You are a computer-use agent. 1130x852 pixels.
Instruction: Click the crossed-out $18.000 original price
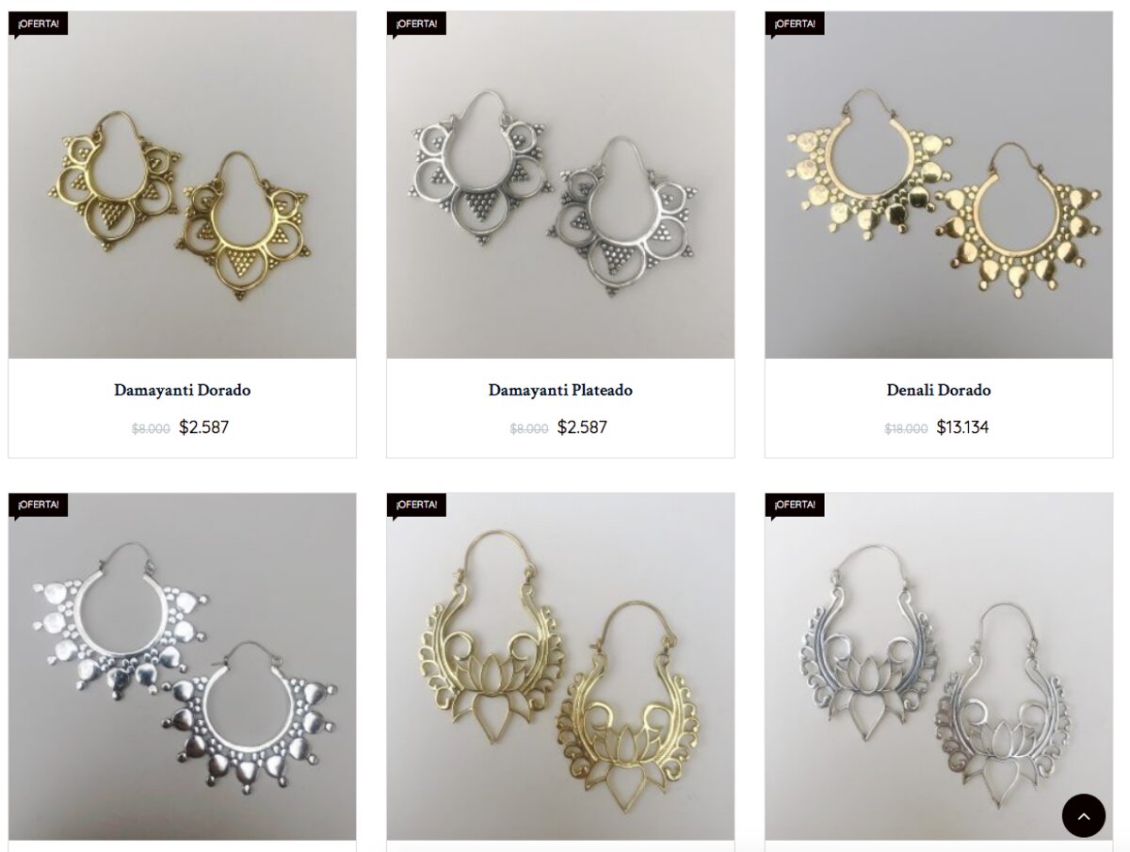point(906,428)
